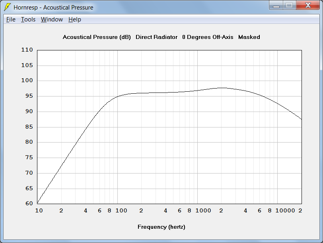Open the Window menu
This screenshot has width=323, height=243.
point(52,19)
